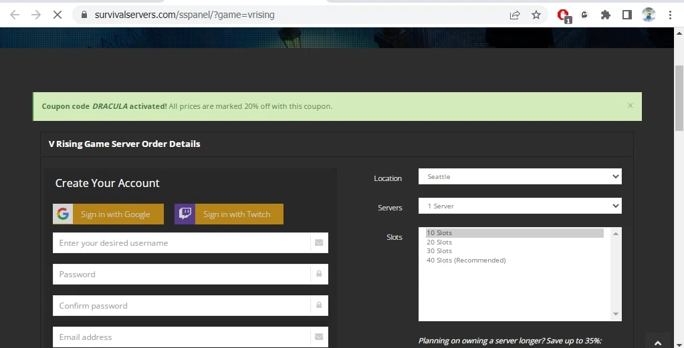Click the lock icon in Password field
Viewport: 684px width, 348px height.
[319, 274]
